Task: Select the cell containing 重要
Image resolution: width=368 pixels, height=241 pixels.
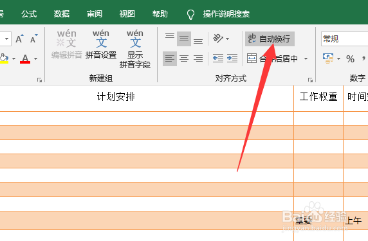Action: (318, 220)
